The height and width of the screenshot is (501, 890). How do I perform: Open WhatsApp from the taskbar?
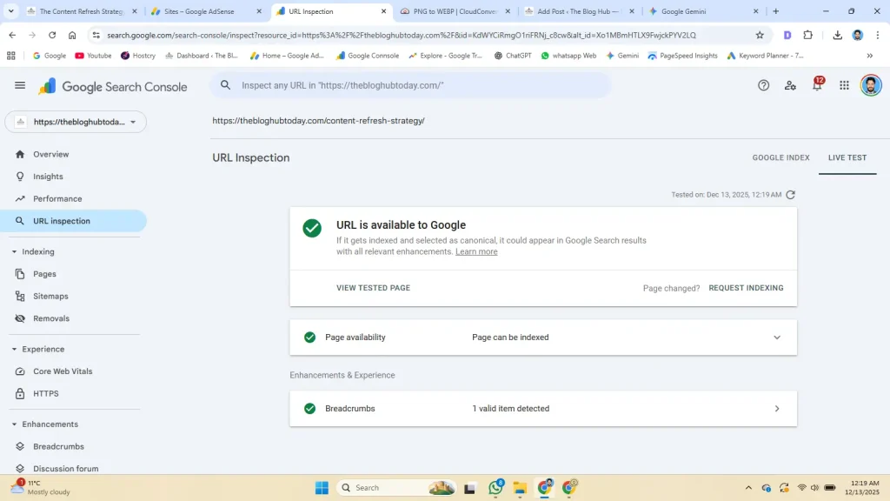pos(495,488)
